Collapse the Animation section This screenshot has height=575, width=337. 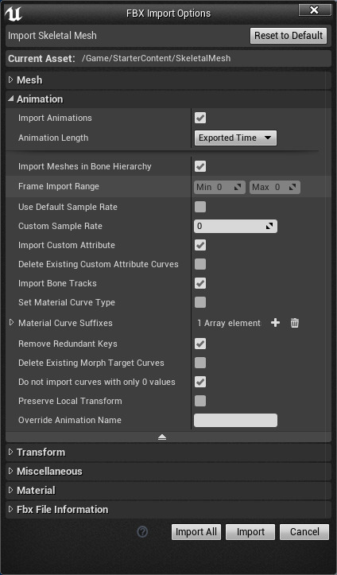click(10, 99)
